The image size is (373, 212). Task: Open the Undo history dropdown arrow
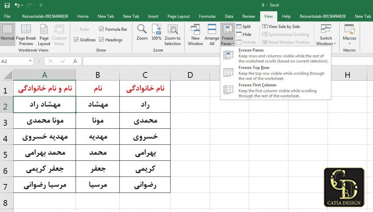[x=22, y=5]
